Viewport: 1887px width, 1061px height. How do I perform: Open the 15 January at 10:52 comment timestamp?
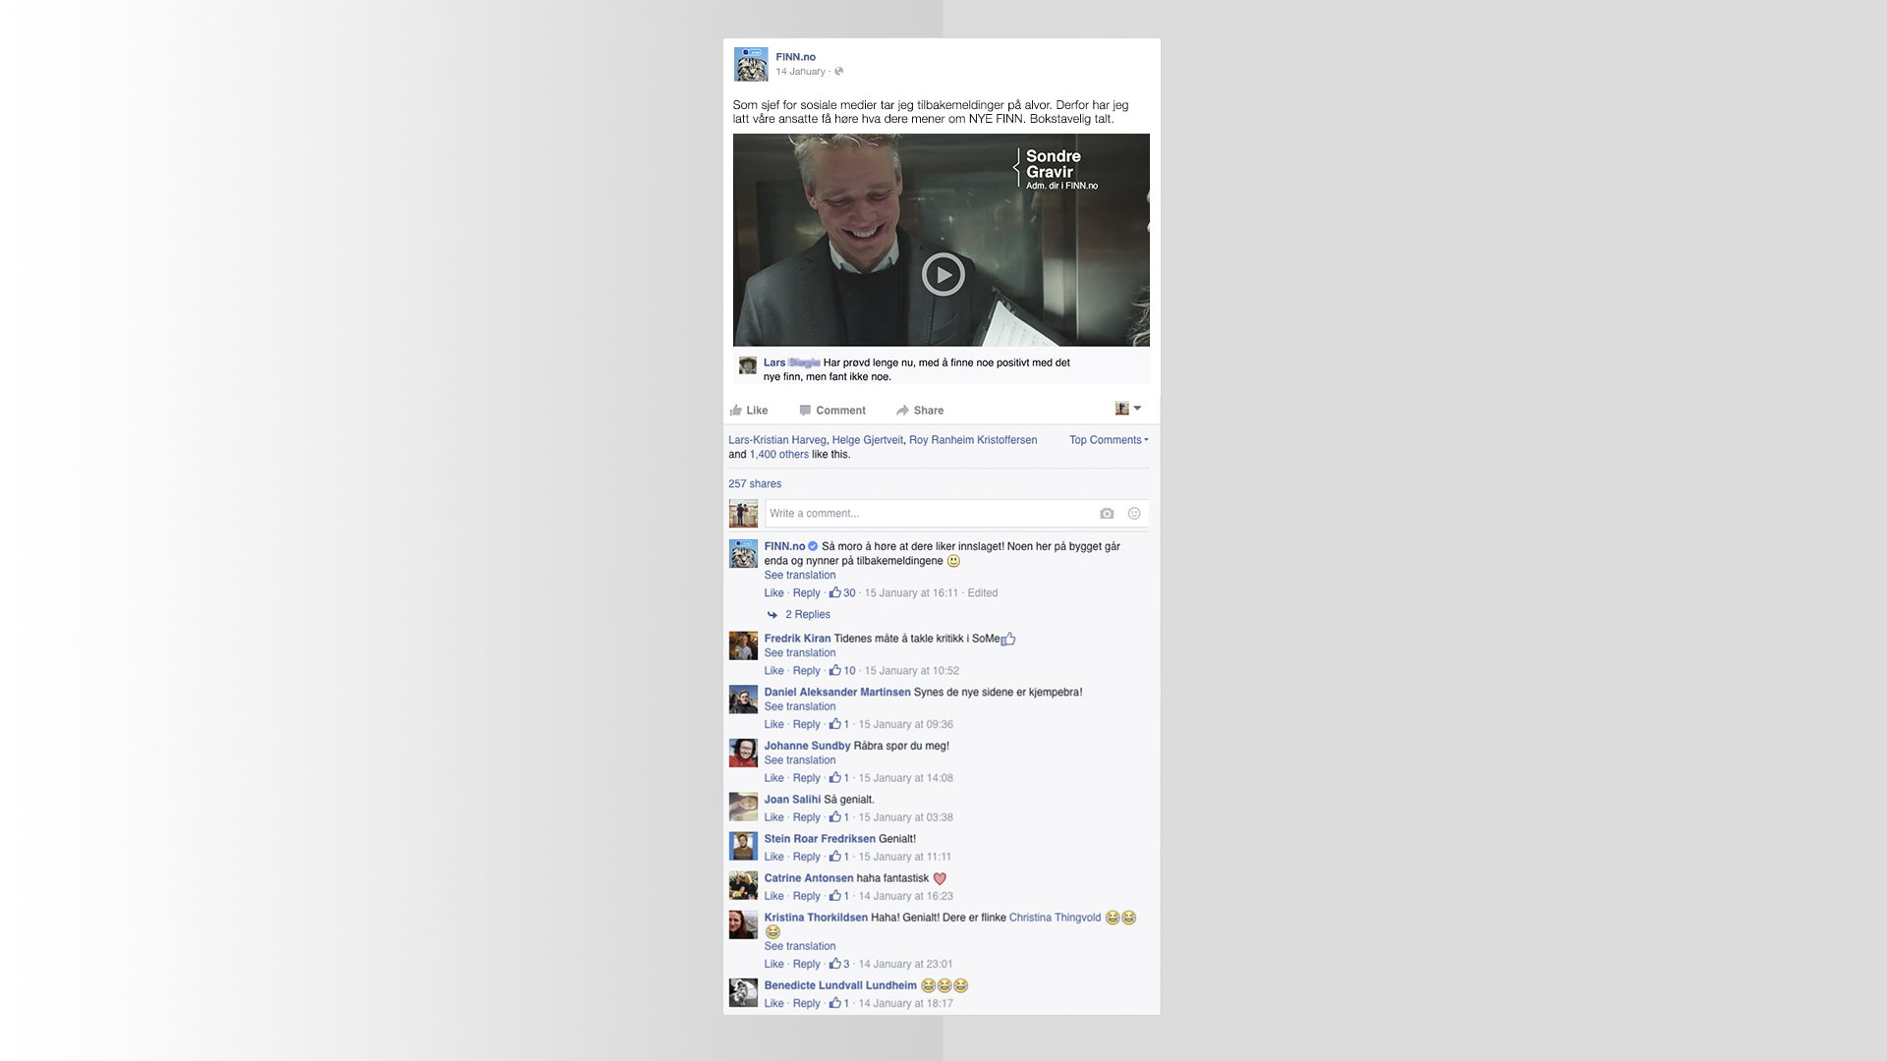coord(911,671)
